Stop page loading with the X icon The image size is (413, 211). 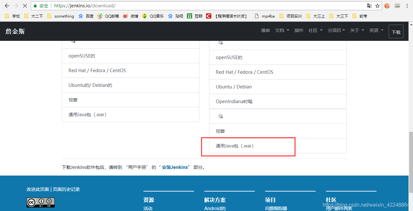pyautogui.click(x=25, y=6)
